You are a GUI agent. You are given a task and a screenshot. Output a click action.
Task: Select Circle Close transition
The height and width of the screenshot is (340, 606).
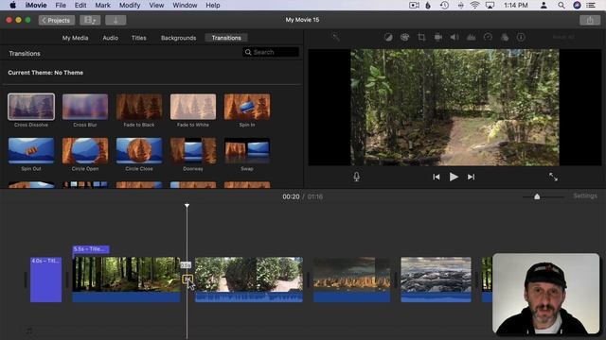139,151
